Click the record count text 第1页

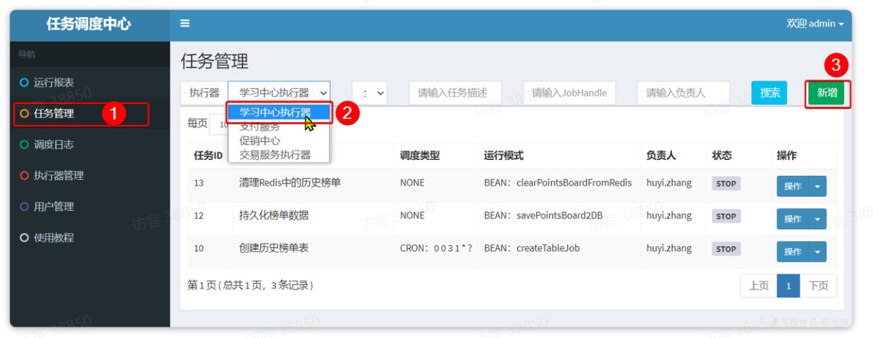pos(250,286)
